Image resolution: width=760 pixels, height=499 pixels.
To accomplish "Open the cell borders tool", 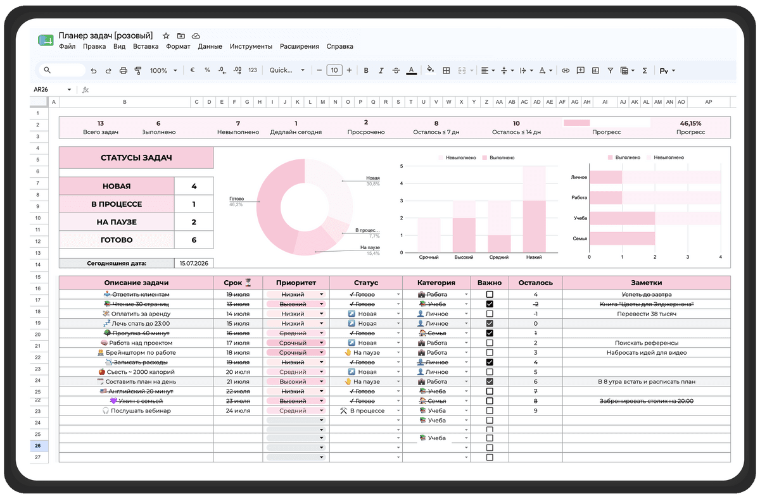I will click(446, 70).
